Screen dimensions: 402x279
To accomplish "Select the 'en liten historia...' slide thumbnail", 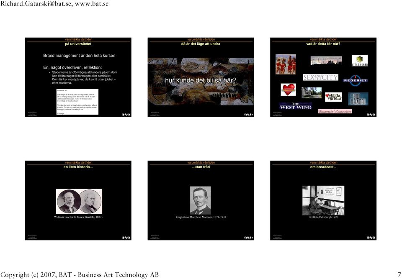I will [78, 200].
